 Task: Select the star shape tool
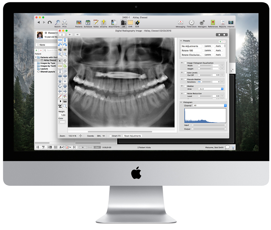click(x=60, y=81)
